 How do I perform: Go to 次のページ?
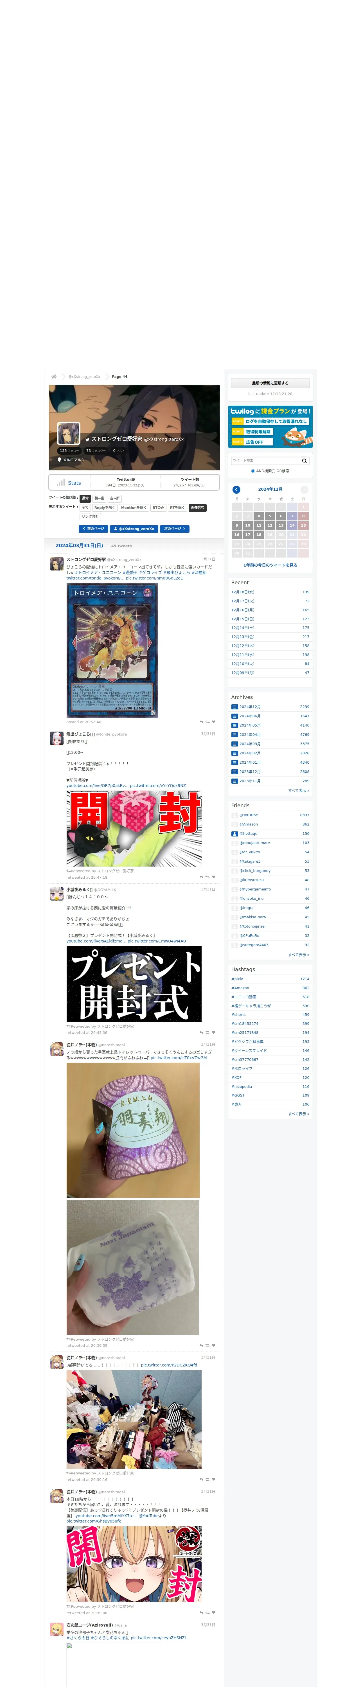click(x=175, y=529)
